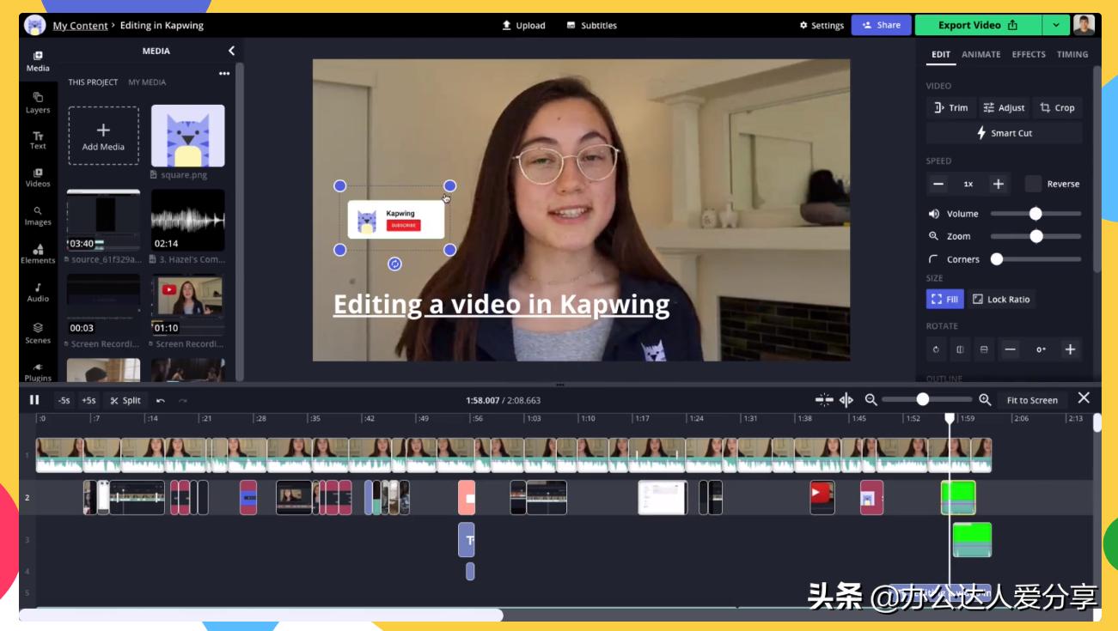Expand the Export Video dropdown arrow
The height and width of the screenshot is (631, 1118).
1056,25
